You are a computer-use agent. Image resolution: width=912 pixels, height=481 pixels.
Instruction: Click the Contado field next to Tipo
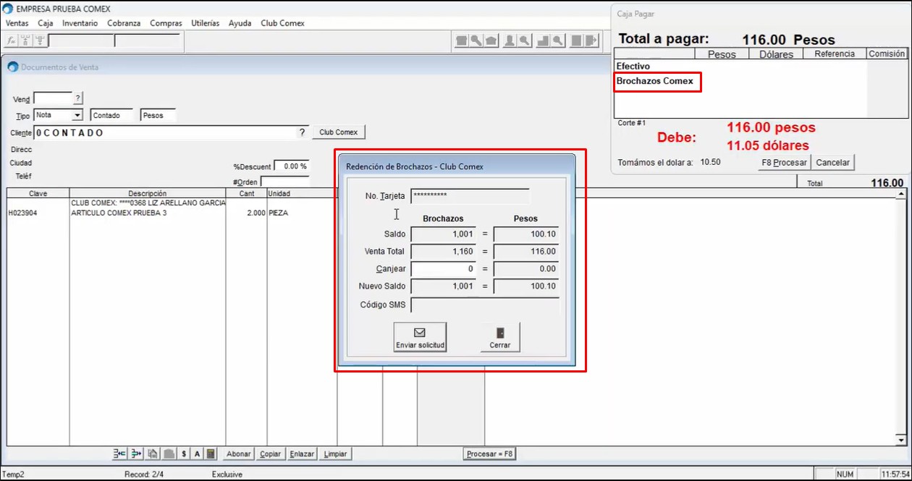pyautogui.click(x=112, y=115)
